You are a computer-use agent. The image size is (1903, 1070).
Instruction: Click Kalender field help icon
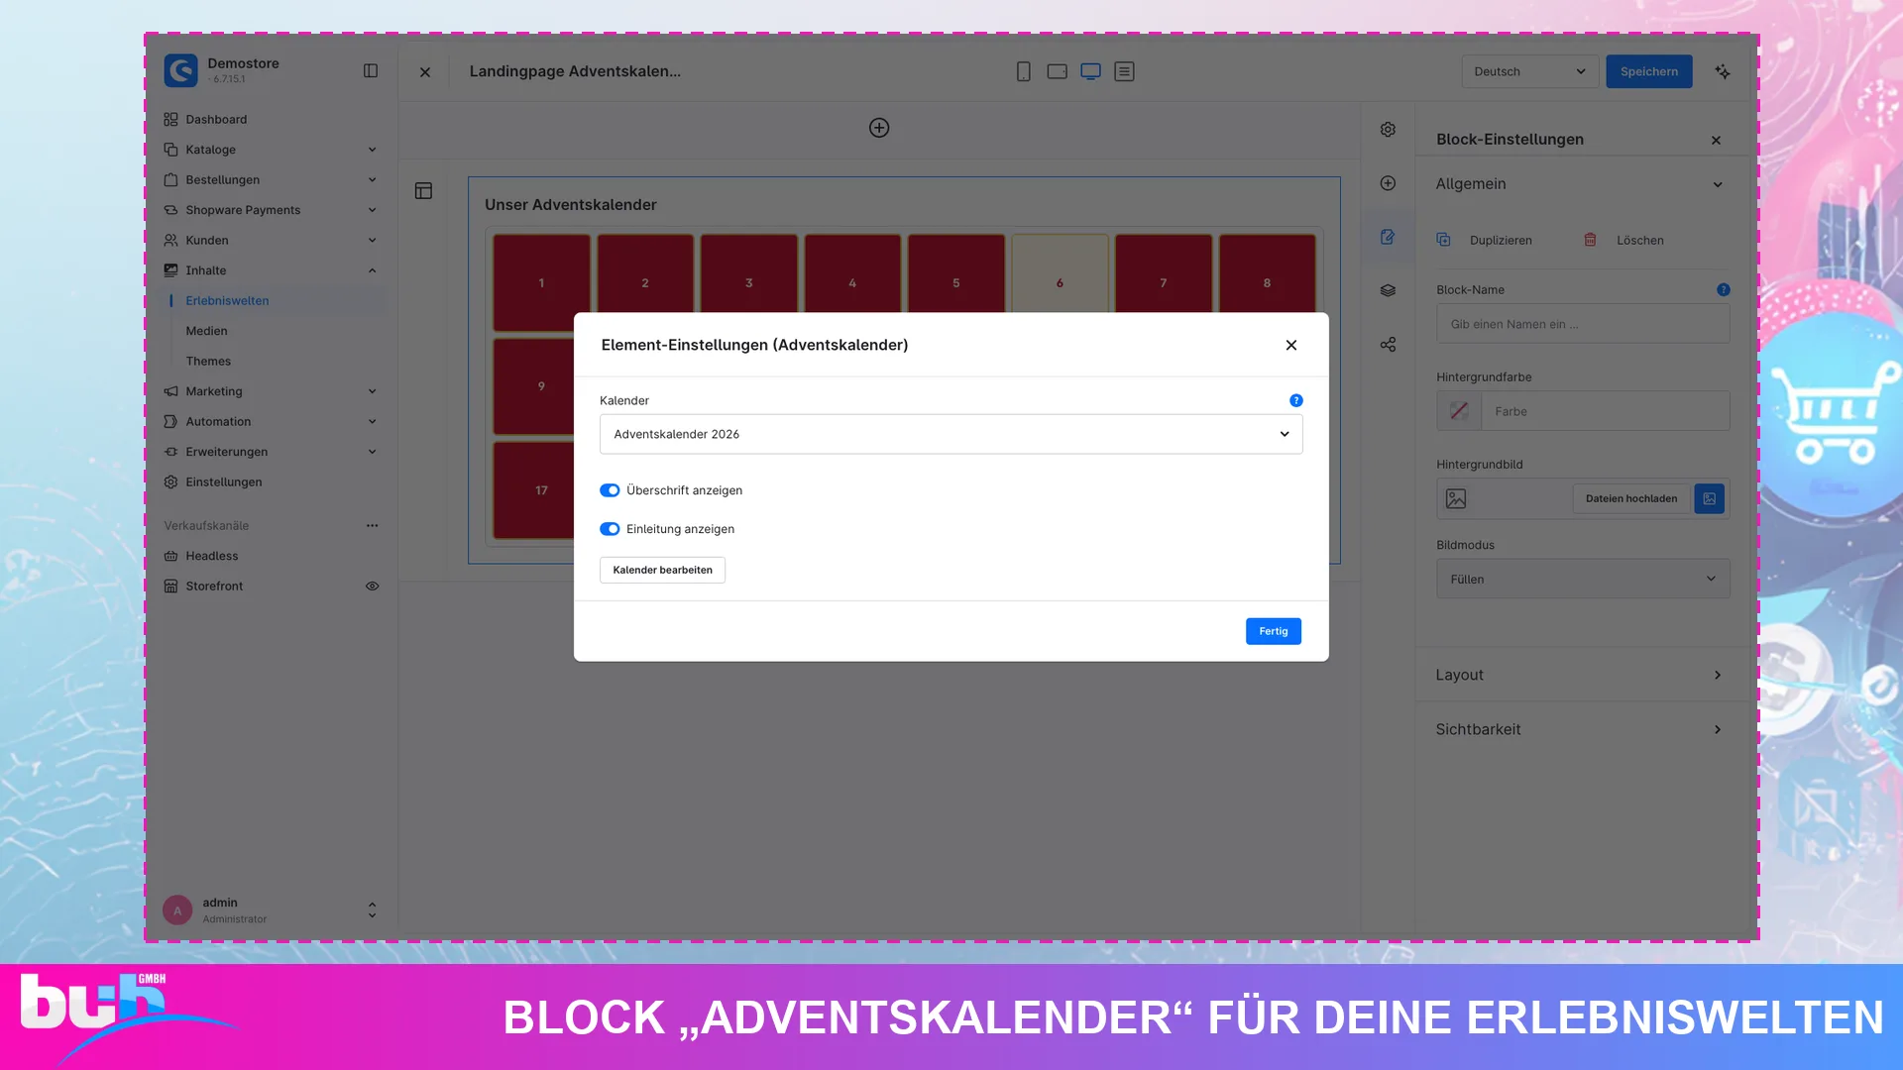coord(1296,400)
